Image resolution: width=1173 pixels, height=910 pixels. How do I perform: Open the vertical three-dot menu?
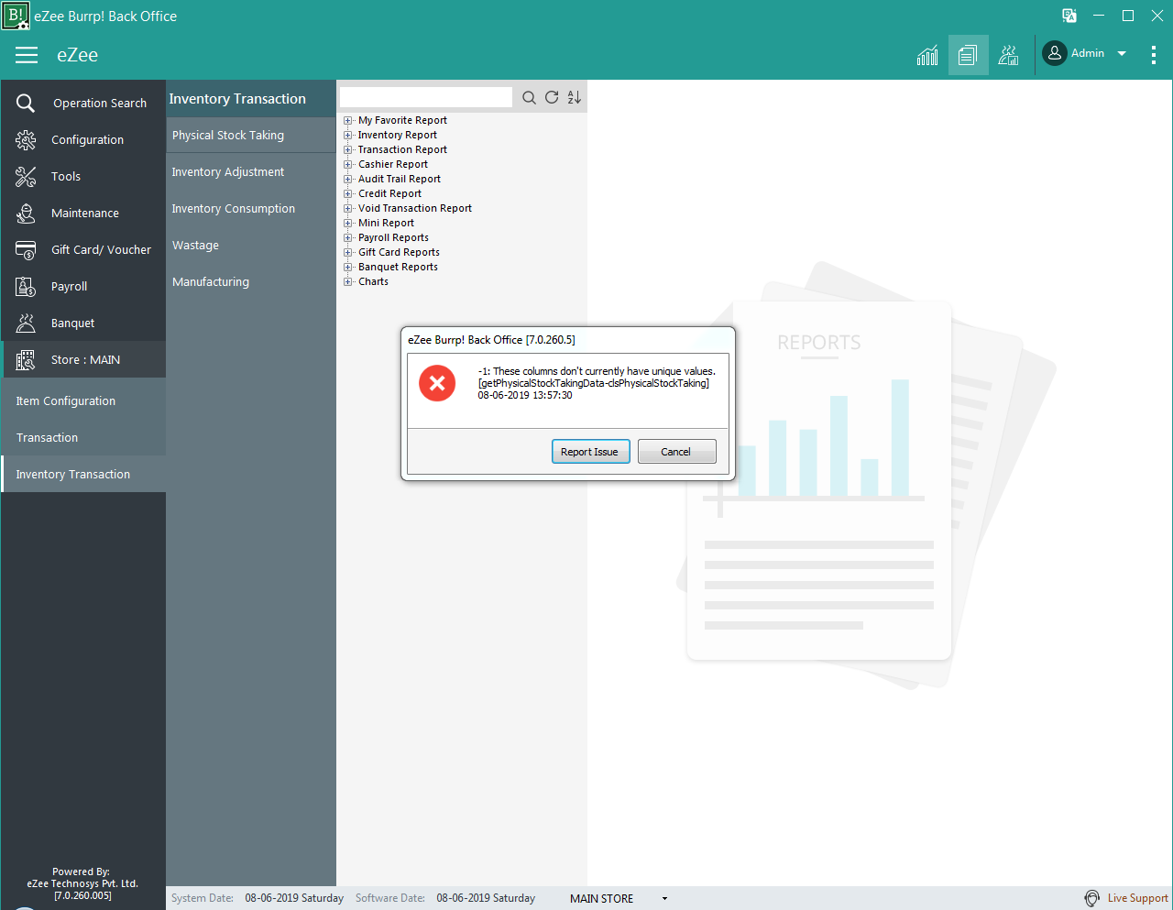(x=1153, y=55)
